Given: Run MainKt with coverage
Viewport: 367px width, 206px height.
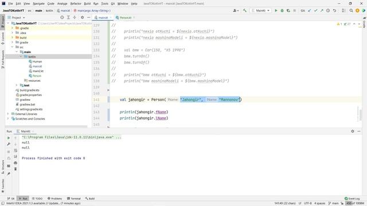Looking at the screenshot, I should (x=288, y=10).
